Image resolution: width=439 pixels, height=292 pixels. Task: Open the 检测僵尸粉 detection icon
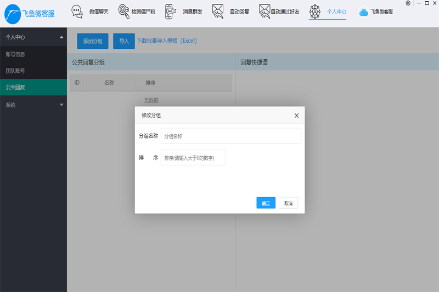click(124, 11)
